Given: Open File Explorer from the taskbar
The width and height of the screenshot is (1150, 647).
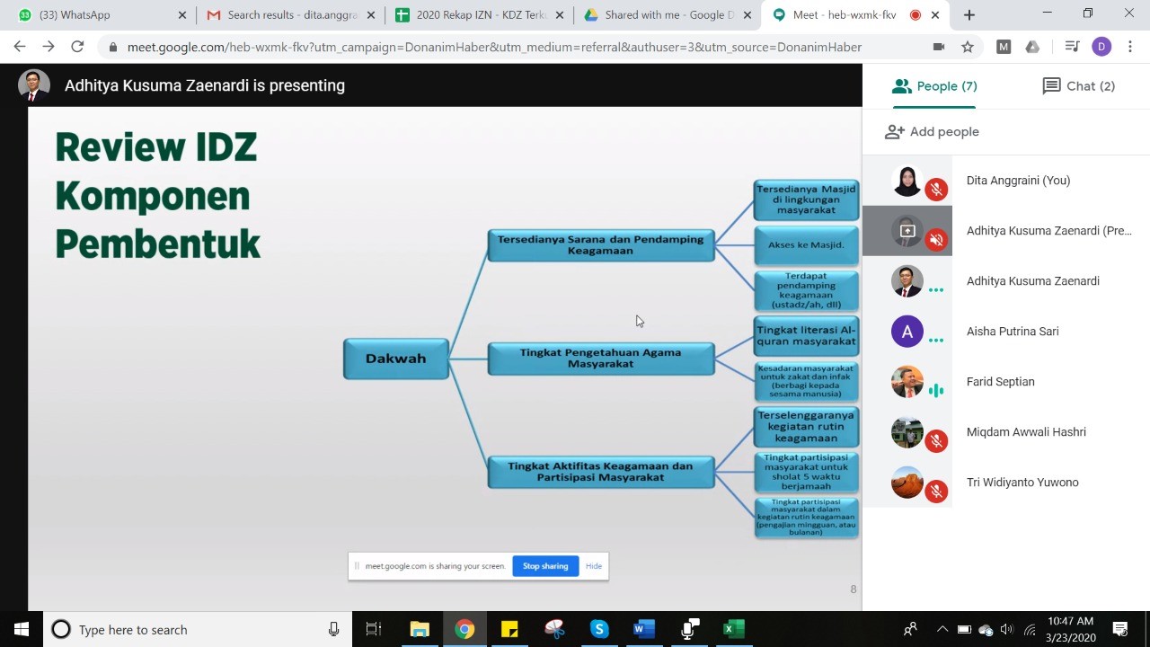Looking at the screenshot, I should pos(420,629).
